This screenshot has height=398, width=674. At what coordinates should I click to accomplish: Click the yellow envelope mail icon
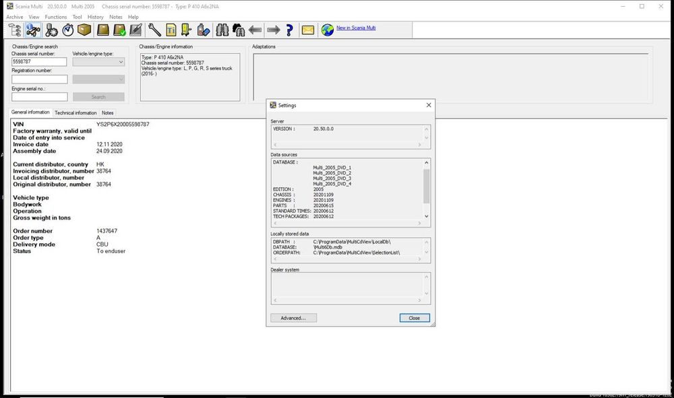pyautogui.click(x=308, y=30)
